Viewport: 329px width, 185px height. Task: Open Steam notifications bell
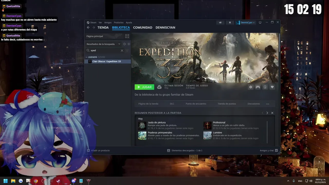click(230, 23)
